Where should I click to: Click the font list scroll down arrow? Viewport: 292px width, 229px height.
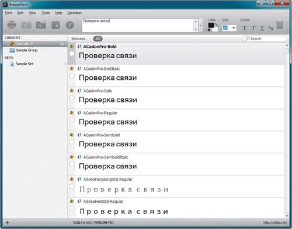click(287, 216)
